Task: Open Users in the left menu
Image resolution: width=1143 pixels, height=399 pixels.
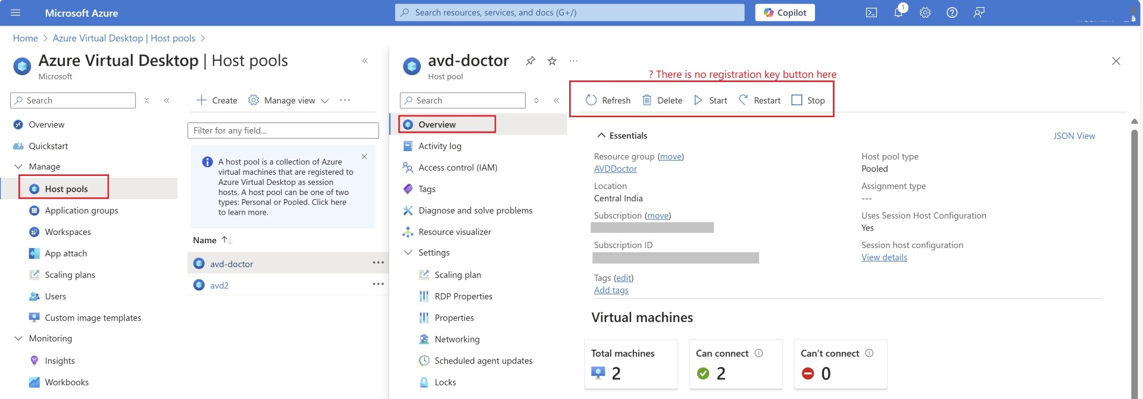Action: click(55, 296)
